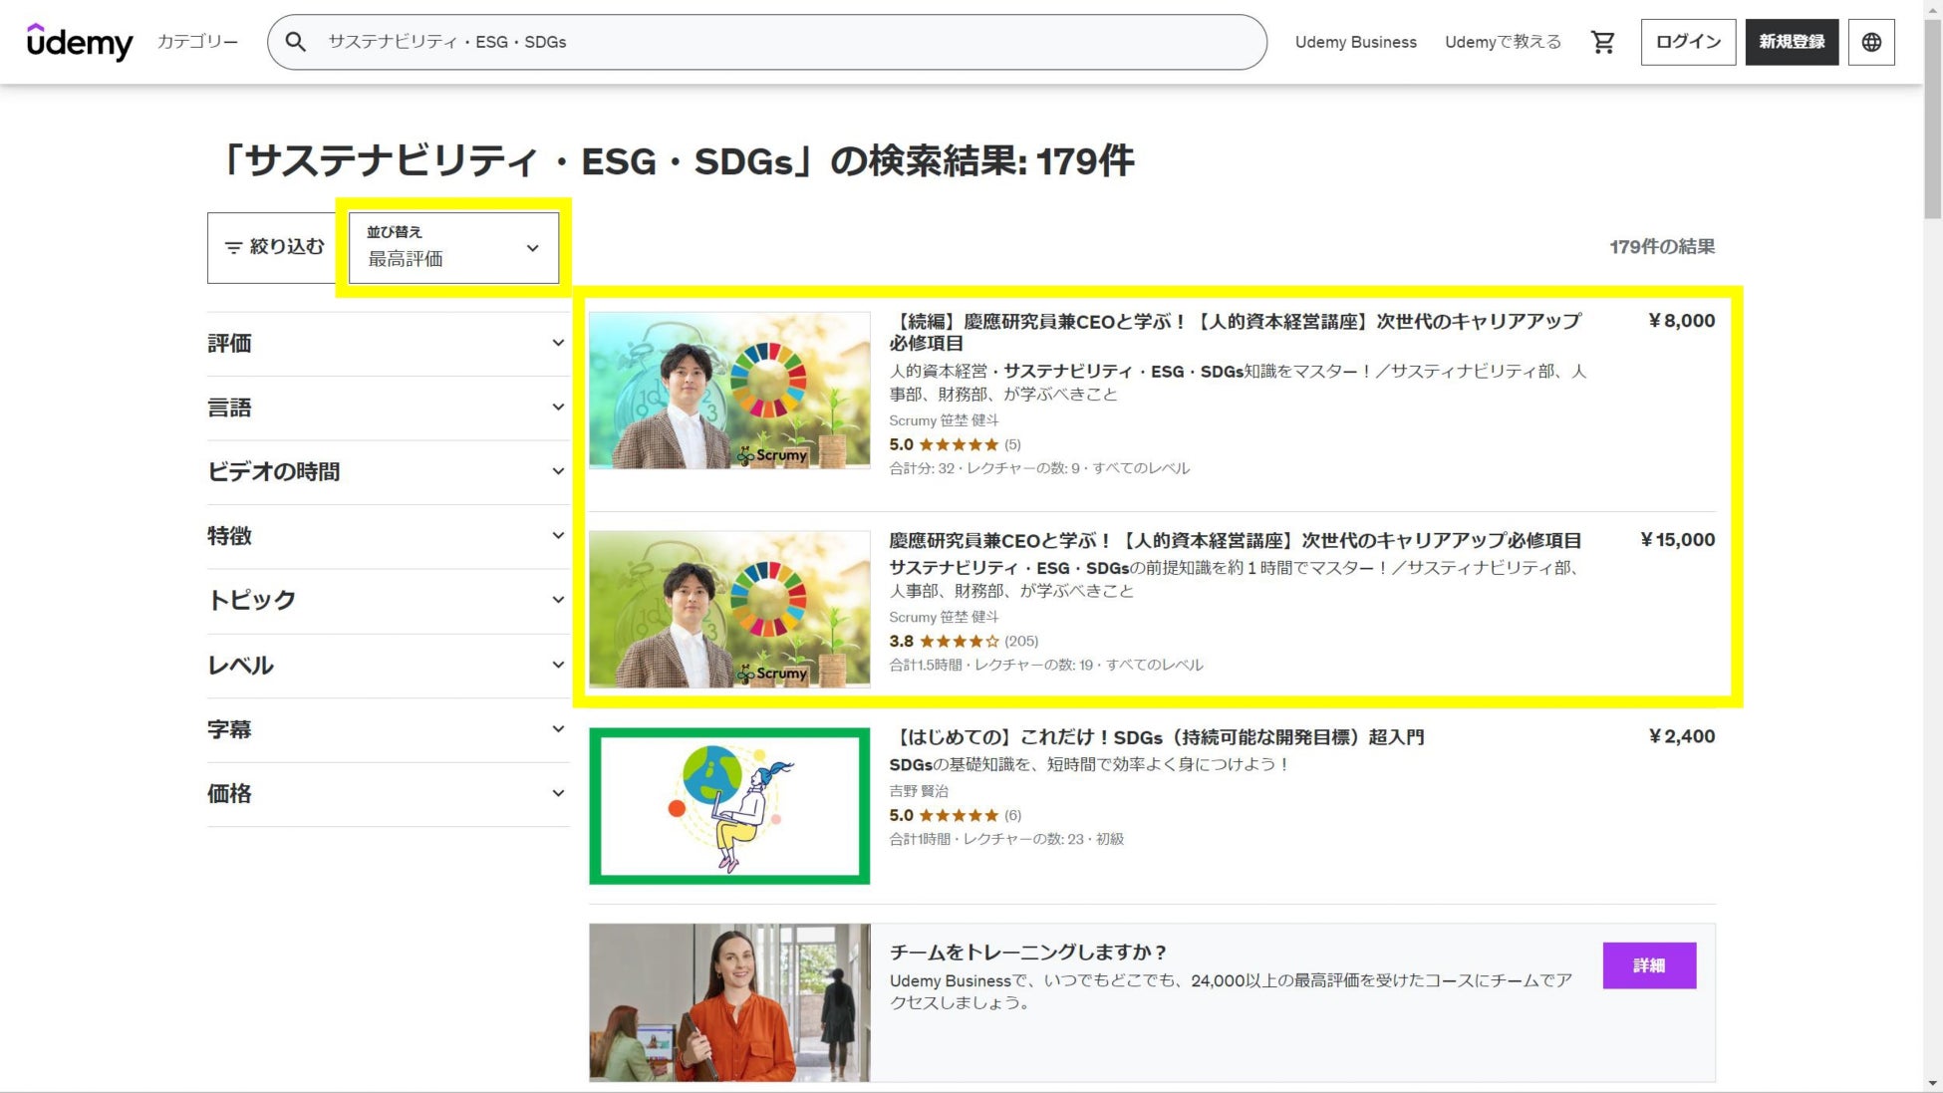The width and height of the screenshot is (1943, 1093).
Task: Open the 並び替え sort dropdown
Action: (x=453, y=247)
